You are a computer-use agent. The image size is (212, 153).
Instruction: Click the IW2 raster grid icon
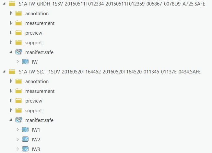pyautogui.click(x=25, y=139)
